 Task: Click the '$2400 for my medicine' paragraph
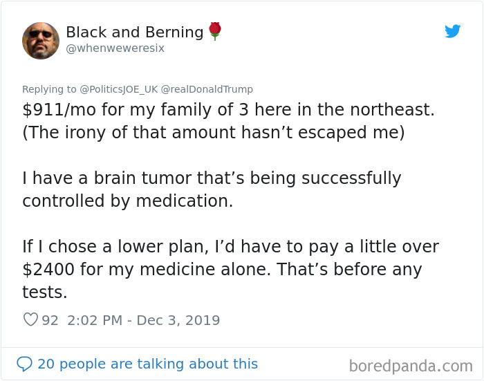230,269
